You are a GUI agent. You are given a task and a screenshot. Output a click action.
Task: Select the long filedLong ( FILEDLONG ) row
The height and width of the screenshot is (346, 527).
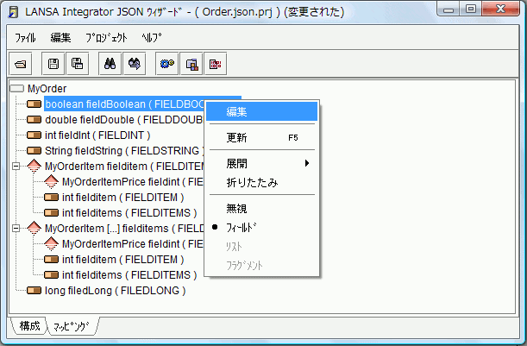pos(116,291)
